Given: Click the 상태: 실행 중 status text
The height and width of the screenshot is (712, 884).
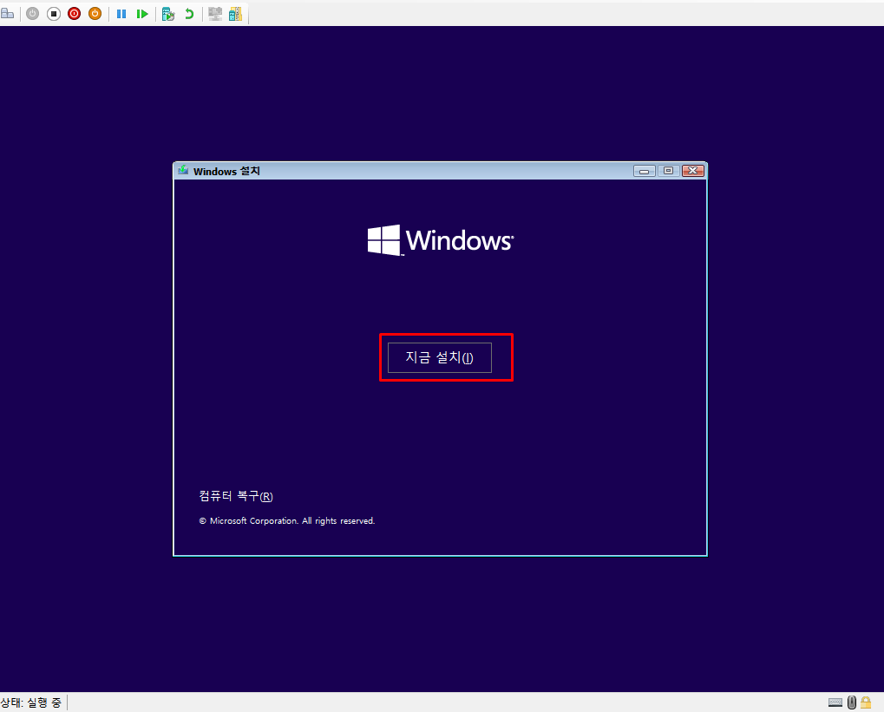Looking at the screenshot, I should tap(31, 703).
